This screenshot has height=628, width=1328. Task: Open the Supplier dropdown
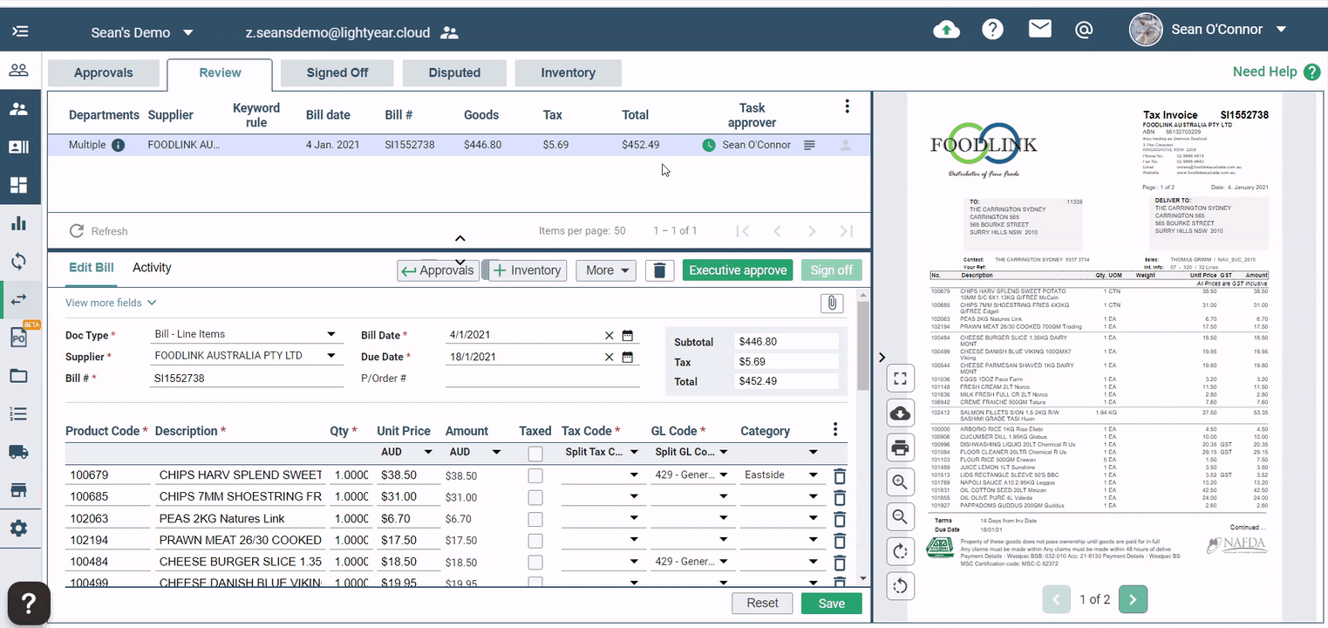(x=244, y=356)
